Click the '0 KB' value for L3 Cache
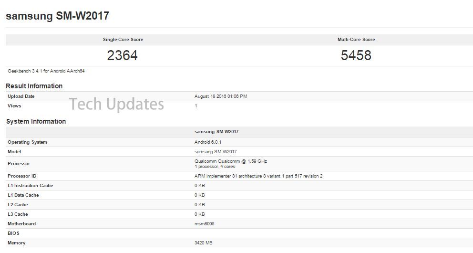 (x=200, y=214)
